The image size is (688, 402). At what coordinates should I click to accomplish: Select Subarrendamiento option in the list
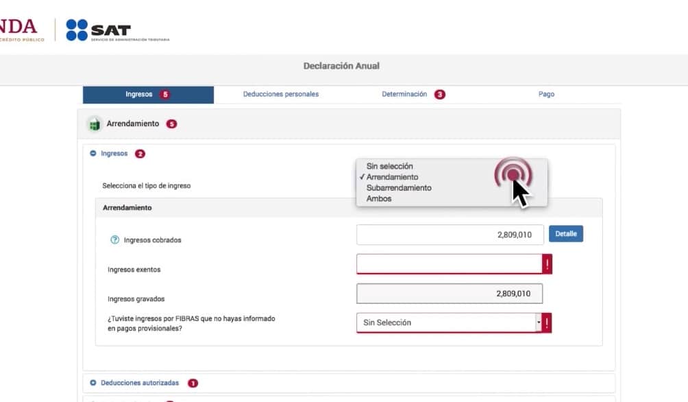399,187
